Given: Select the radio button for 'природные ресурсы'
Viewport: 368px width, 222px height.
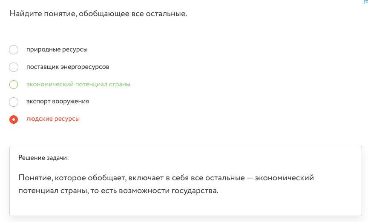Looking at the screenshot, I should 14,50.
